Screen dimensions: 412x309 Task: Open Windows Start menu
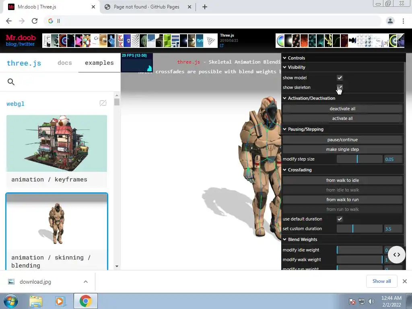click(x=11, y=301)
